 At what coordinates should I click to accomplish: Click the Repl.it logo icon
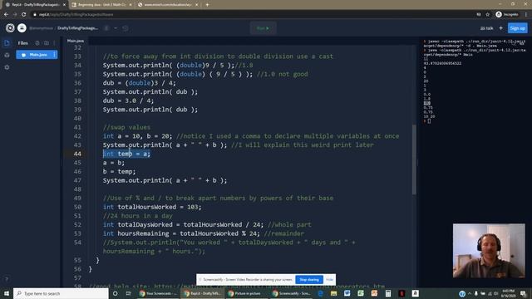10,27
